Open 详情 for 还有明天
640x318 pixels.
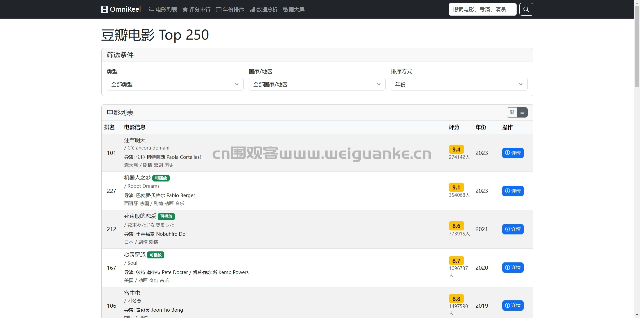(x=513, y=153)
